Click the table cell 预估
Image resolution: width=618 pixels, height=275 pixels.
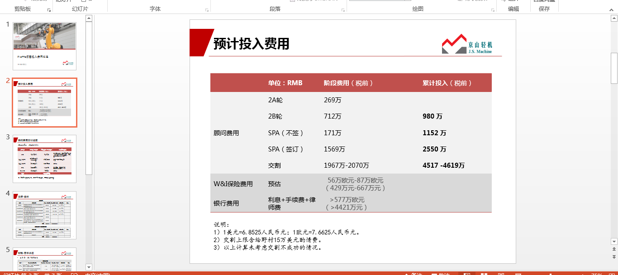[274, 184]
